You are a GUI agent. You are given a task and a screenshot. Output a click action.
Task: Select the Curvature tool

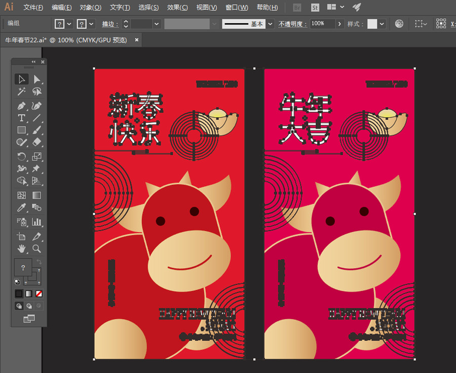click(x=36, y=106)
